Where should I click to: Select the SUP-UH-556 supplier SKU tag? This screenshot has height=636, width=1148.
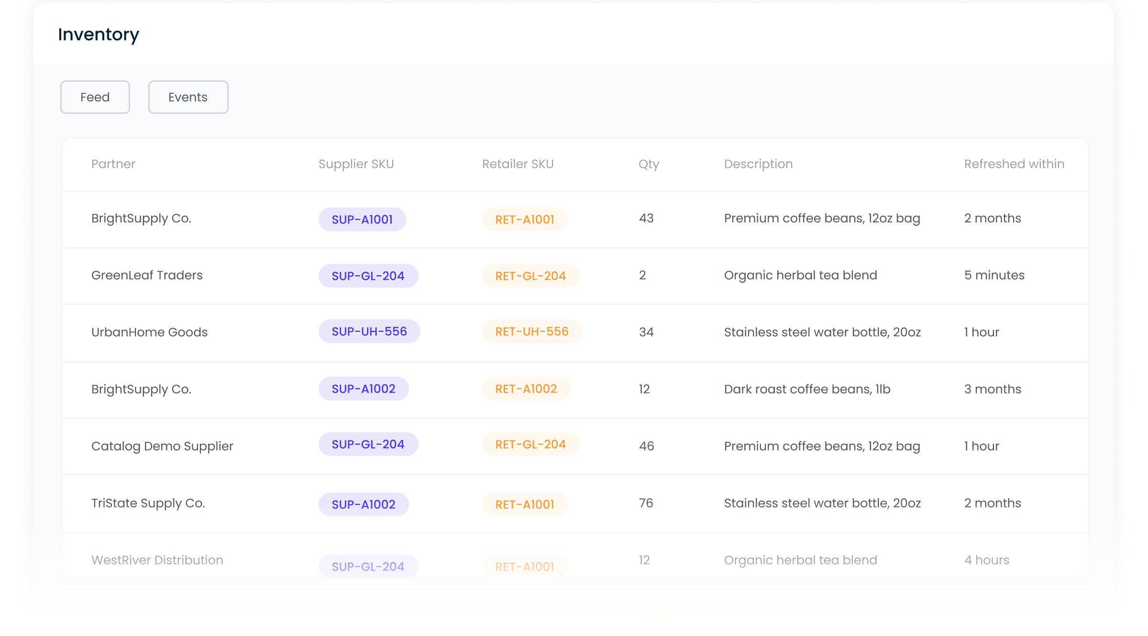(x=369, y=331)
